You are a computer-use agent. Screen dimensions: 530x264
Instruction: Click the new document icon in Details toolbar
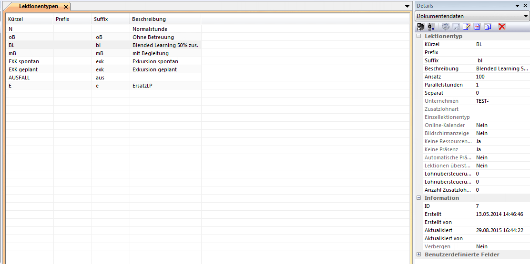[477, 27]
